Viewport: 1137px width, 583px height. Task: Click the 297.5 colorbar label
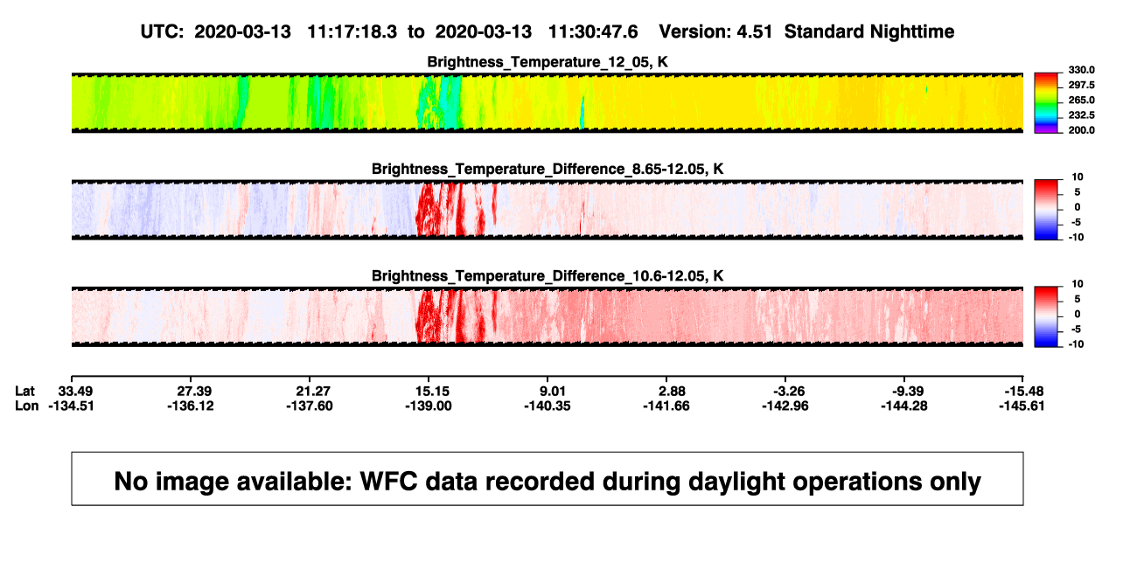pyautogui.click(x=1080, y=85)
